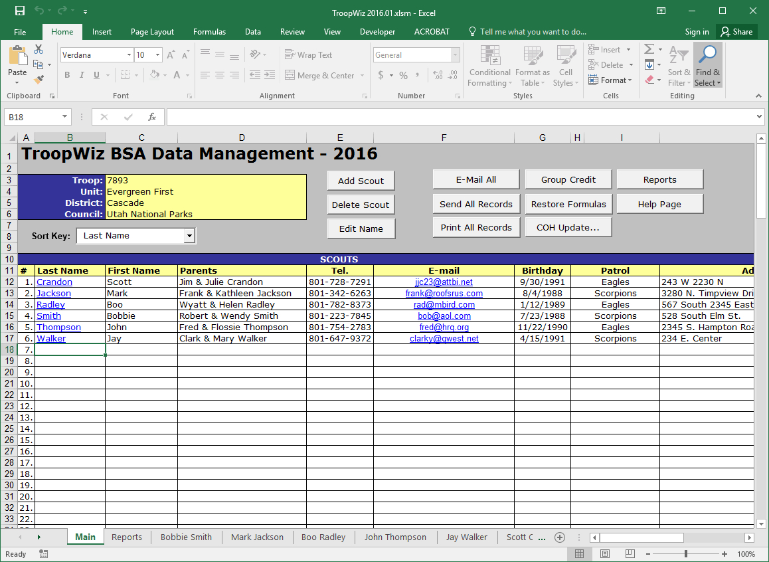Screen dimensions: 769x562
Task: Open the Crandon last name link
Action: 54,282
